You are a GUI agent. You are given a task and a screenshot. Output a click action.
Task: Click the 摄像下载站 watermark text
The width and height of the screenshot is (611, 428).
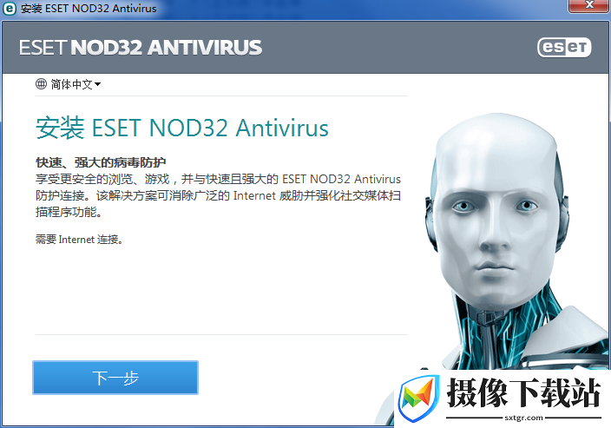click(524, 393)
